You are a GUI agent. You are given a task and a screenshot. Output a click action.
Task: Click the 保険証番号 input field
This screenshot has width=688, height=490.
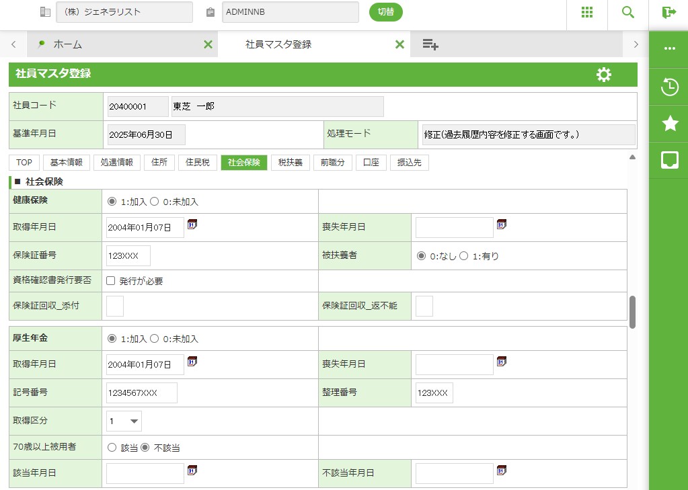tap(128, 256)
